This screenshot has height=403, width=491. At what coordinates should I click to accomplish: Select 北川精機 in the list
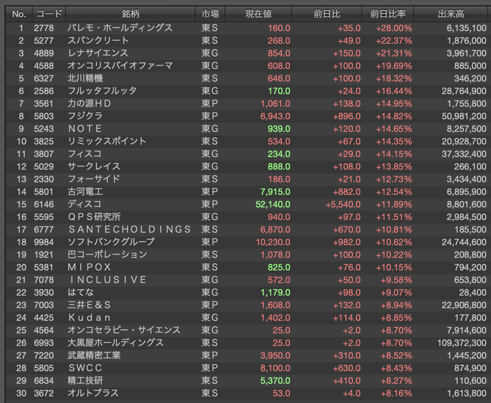point(85,79)
